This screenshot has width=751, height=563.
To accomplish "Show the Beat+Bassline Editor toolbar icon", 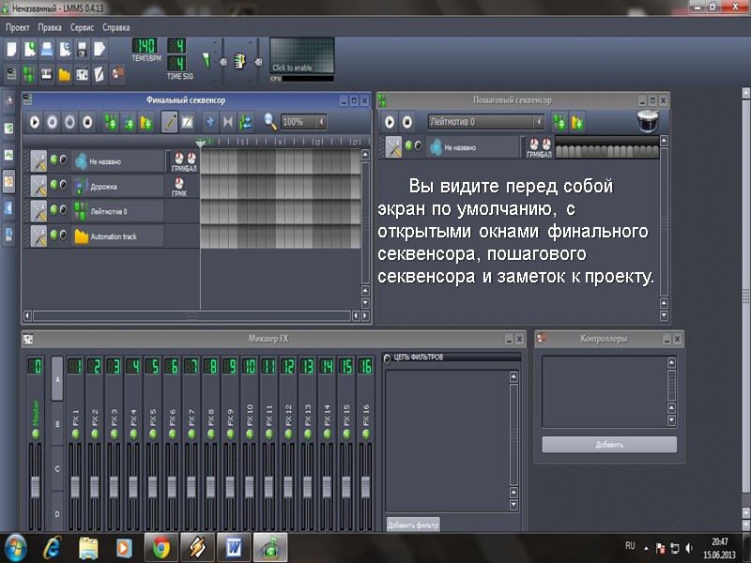I will point(29,74).
